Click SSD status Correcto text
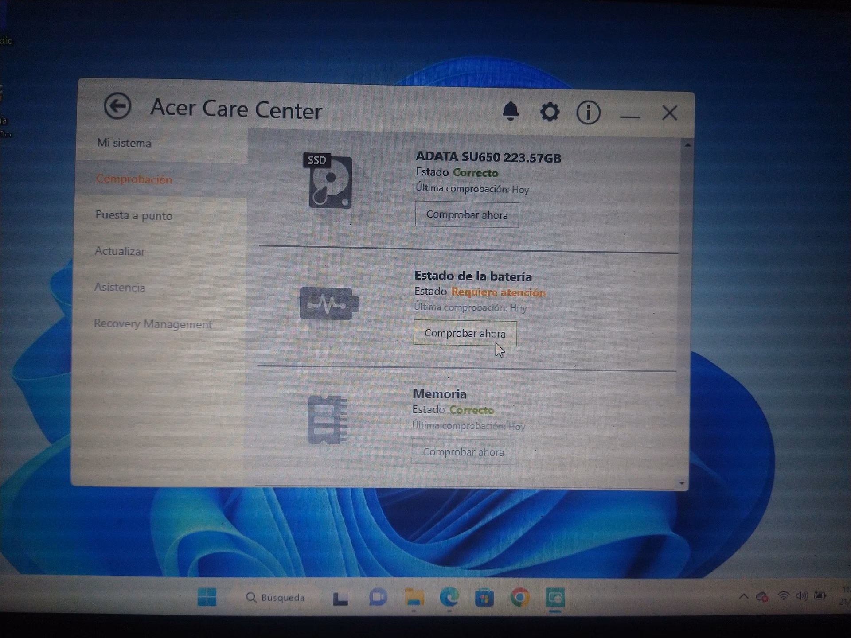The width and height of the screenshot is (851, 638). tap(476, 173)
